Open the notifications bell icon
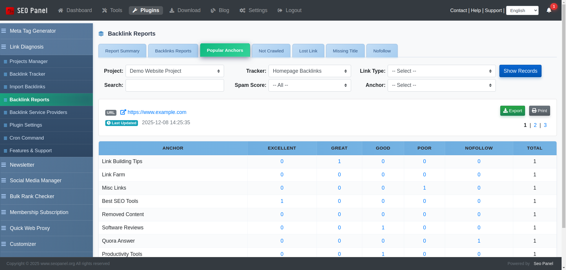This screenshot has height=270, width=566. click(x=549, y=10)
